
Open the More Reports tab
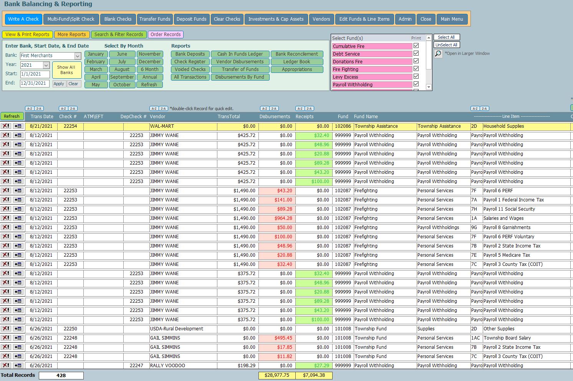[72, 35]
